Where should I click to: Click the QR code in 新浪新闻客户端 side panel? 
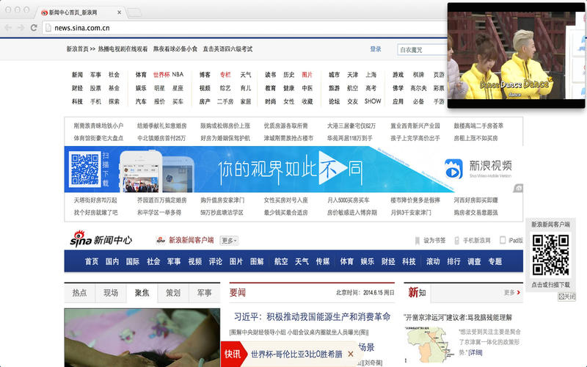point(551,255)
